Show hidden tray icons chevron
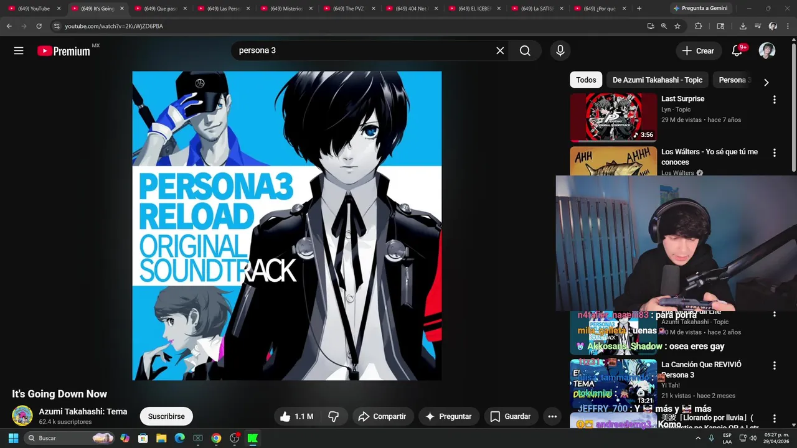The height and width of the screenshot is (448, 797). 698,438
